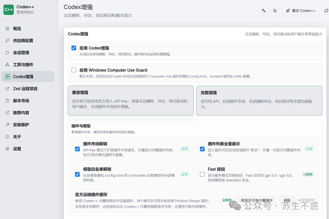This screenshot has height=219, width=329.
Task: Open 推荐内容 in the sidebar
Action: [x=28, y=113]
